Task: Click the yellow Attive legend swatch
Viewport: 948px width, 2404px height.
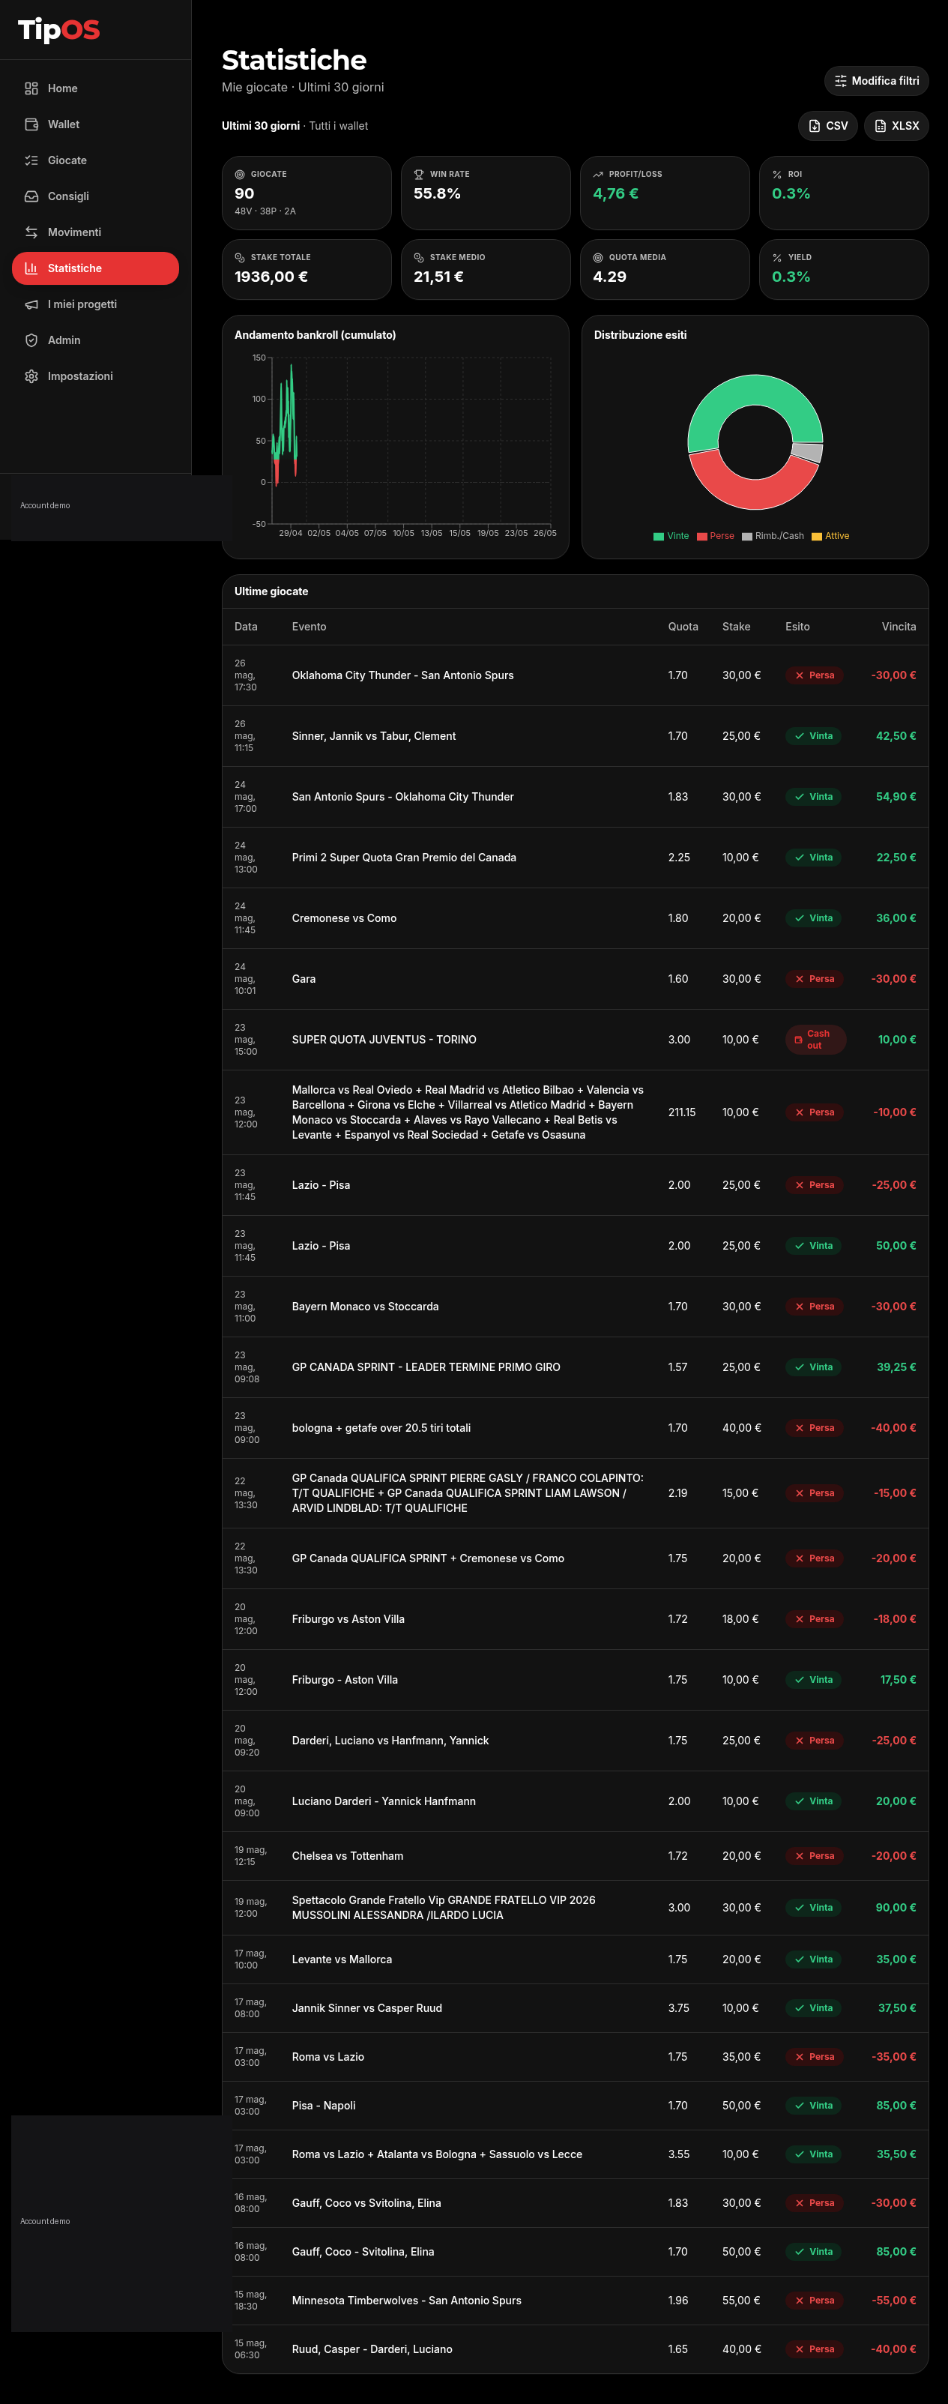Action: pyautogui.click(x=816, y=537)
